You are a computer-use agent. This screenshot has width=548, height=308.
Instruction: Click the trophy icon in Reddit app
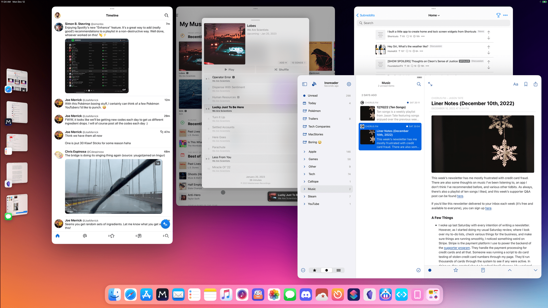(x=498, y=15)
